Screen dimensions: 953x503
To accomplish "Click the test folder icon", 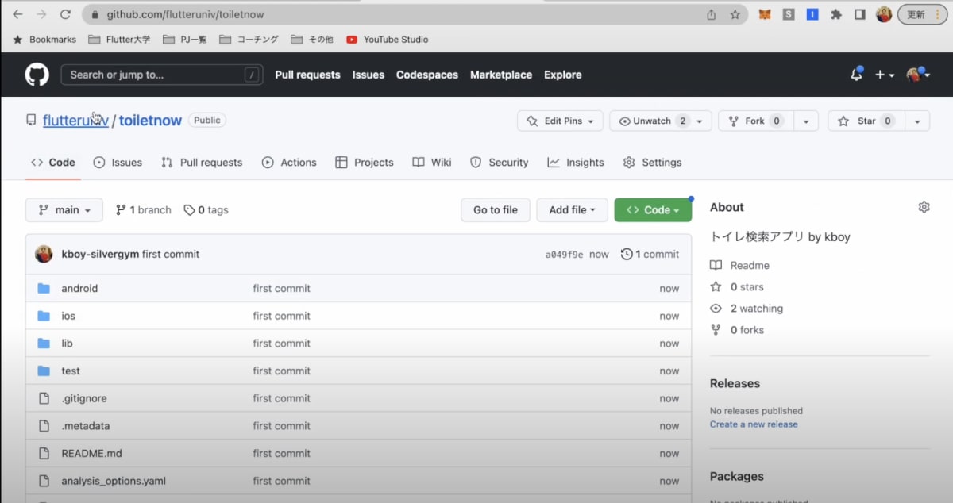I will 44,371.
